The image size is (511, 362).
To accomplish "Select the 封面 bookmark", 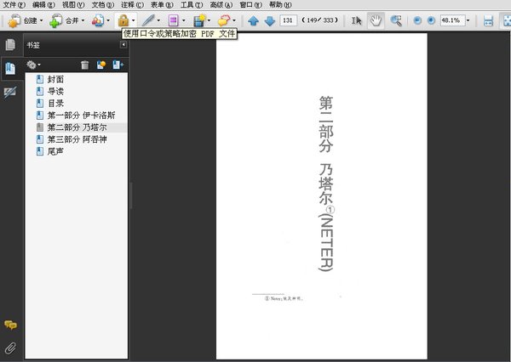I will click(x=55, y=79).
